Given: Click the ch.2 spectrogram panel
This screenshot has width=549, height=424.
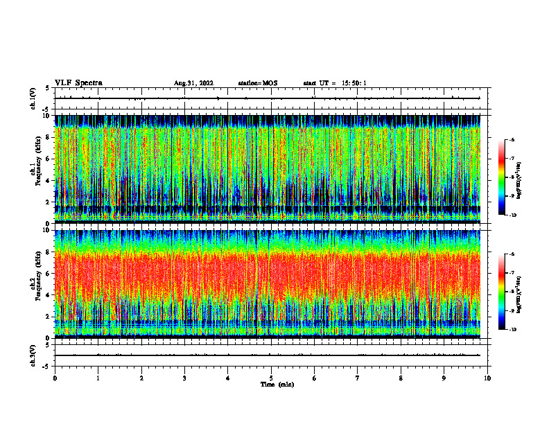Looking at the screenshot, I should pyautogui.click(x=268, y=284).
